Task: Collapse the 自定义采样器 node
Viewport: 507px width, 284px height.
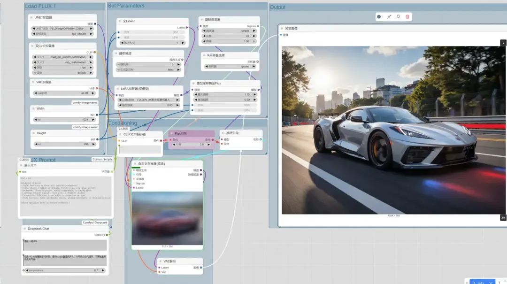Action: (135, 164)
